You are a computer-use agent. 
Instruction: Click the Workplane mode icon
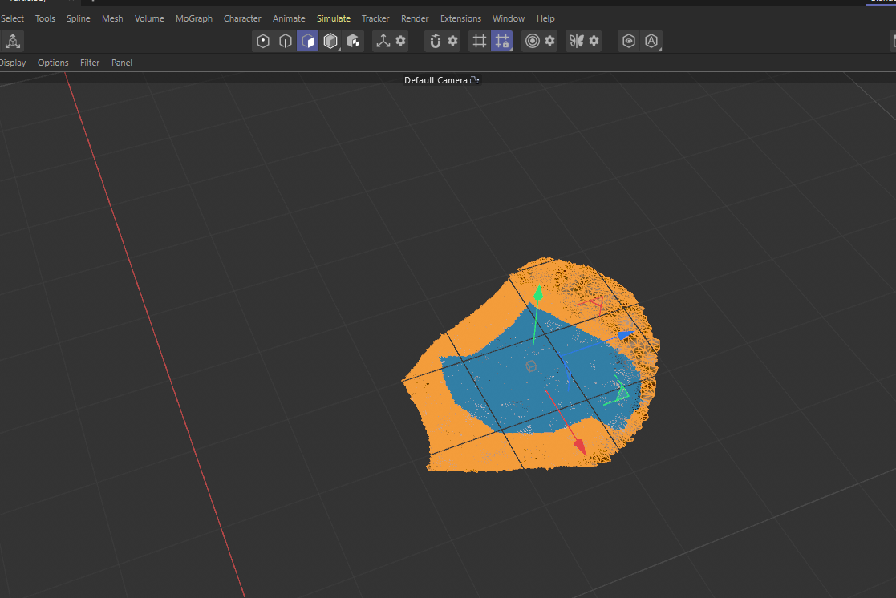click(479, 41)
